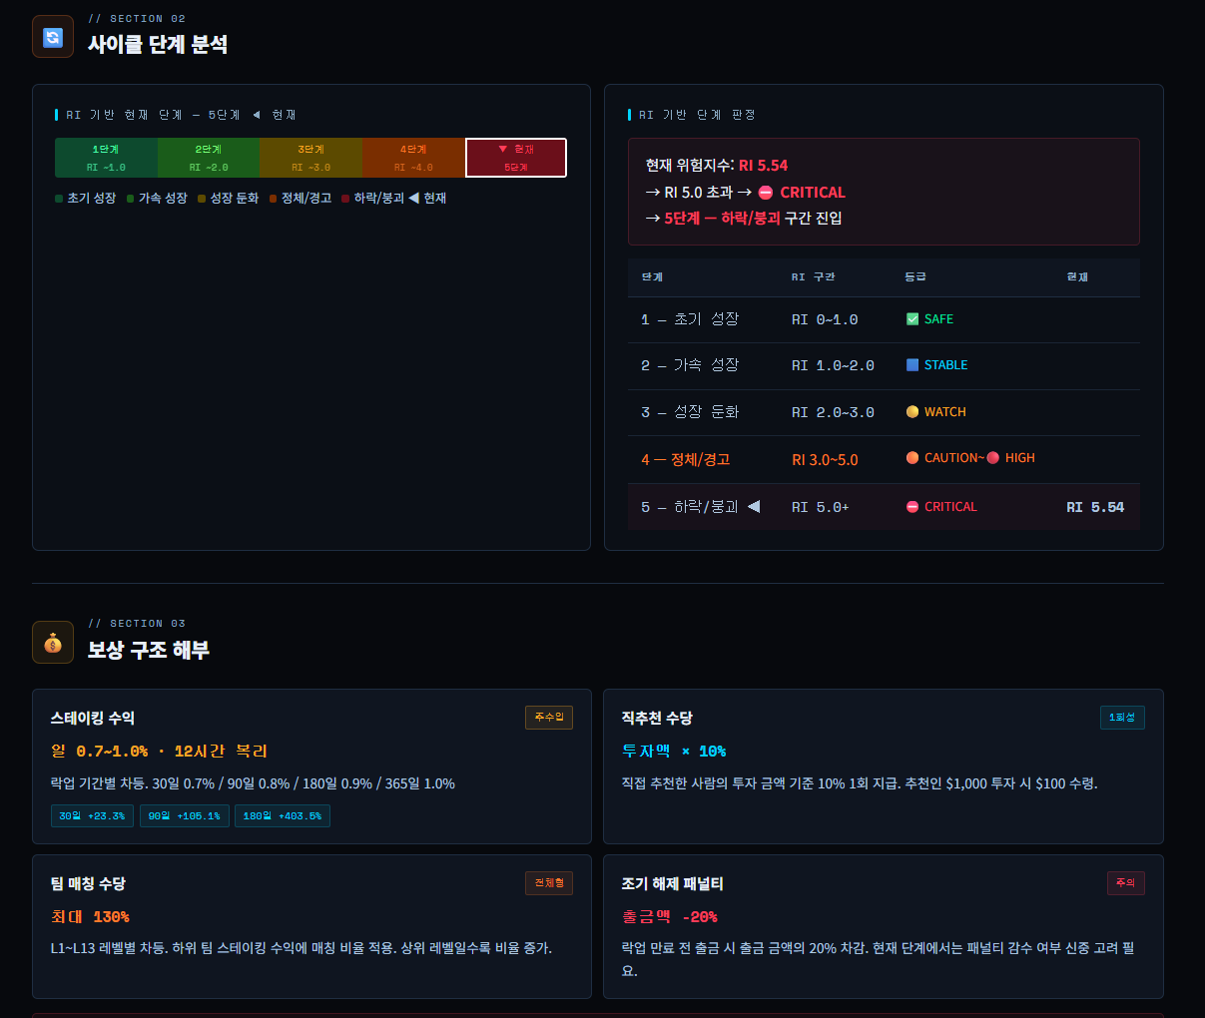Click the 현재 위험지수: RI 5.54 line
Image resolution: width=1205 pixels, height=1018 pixels.
[x=717, y=166]
